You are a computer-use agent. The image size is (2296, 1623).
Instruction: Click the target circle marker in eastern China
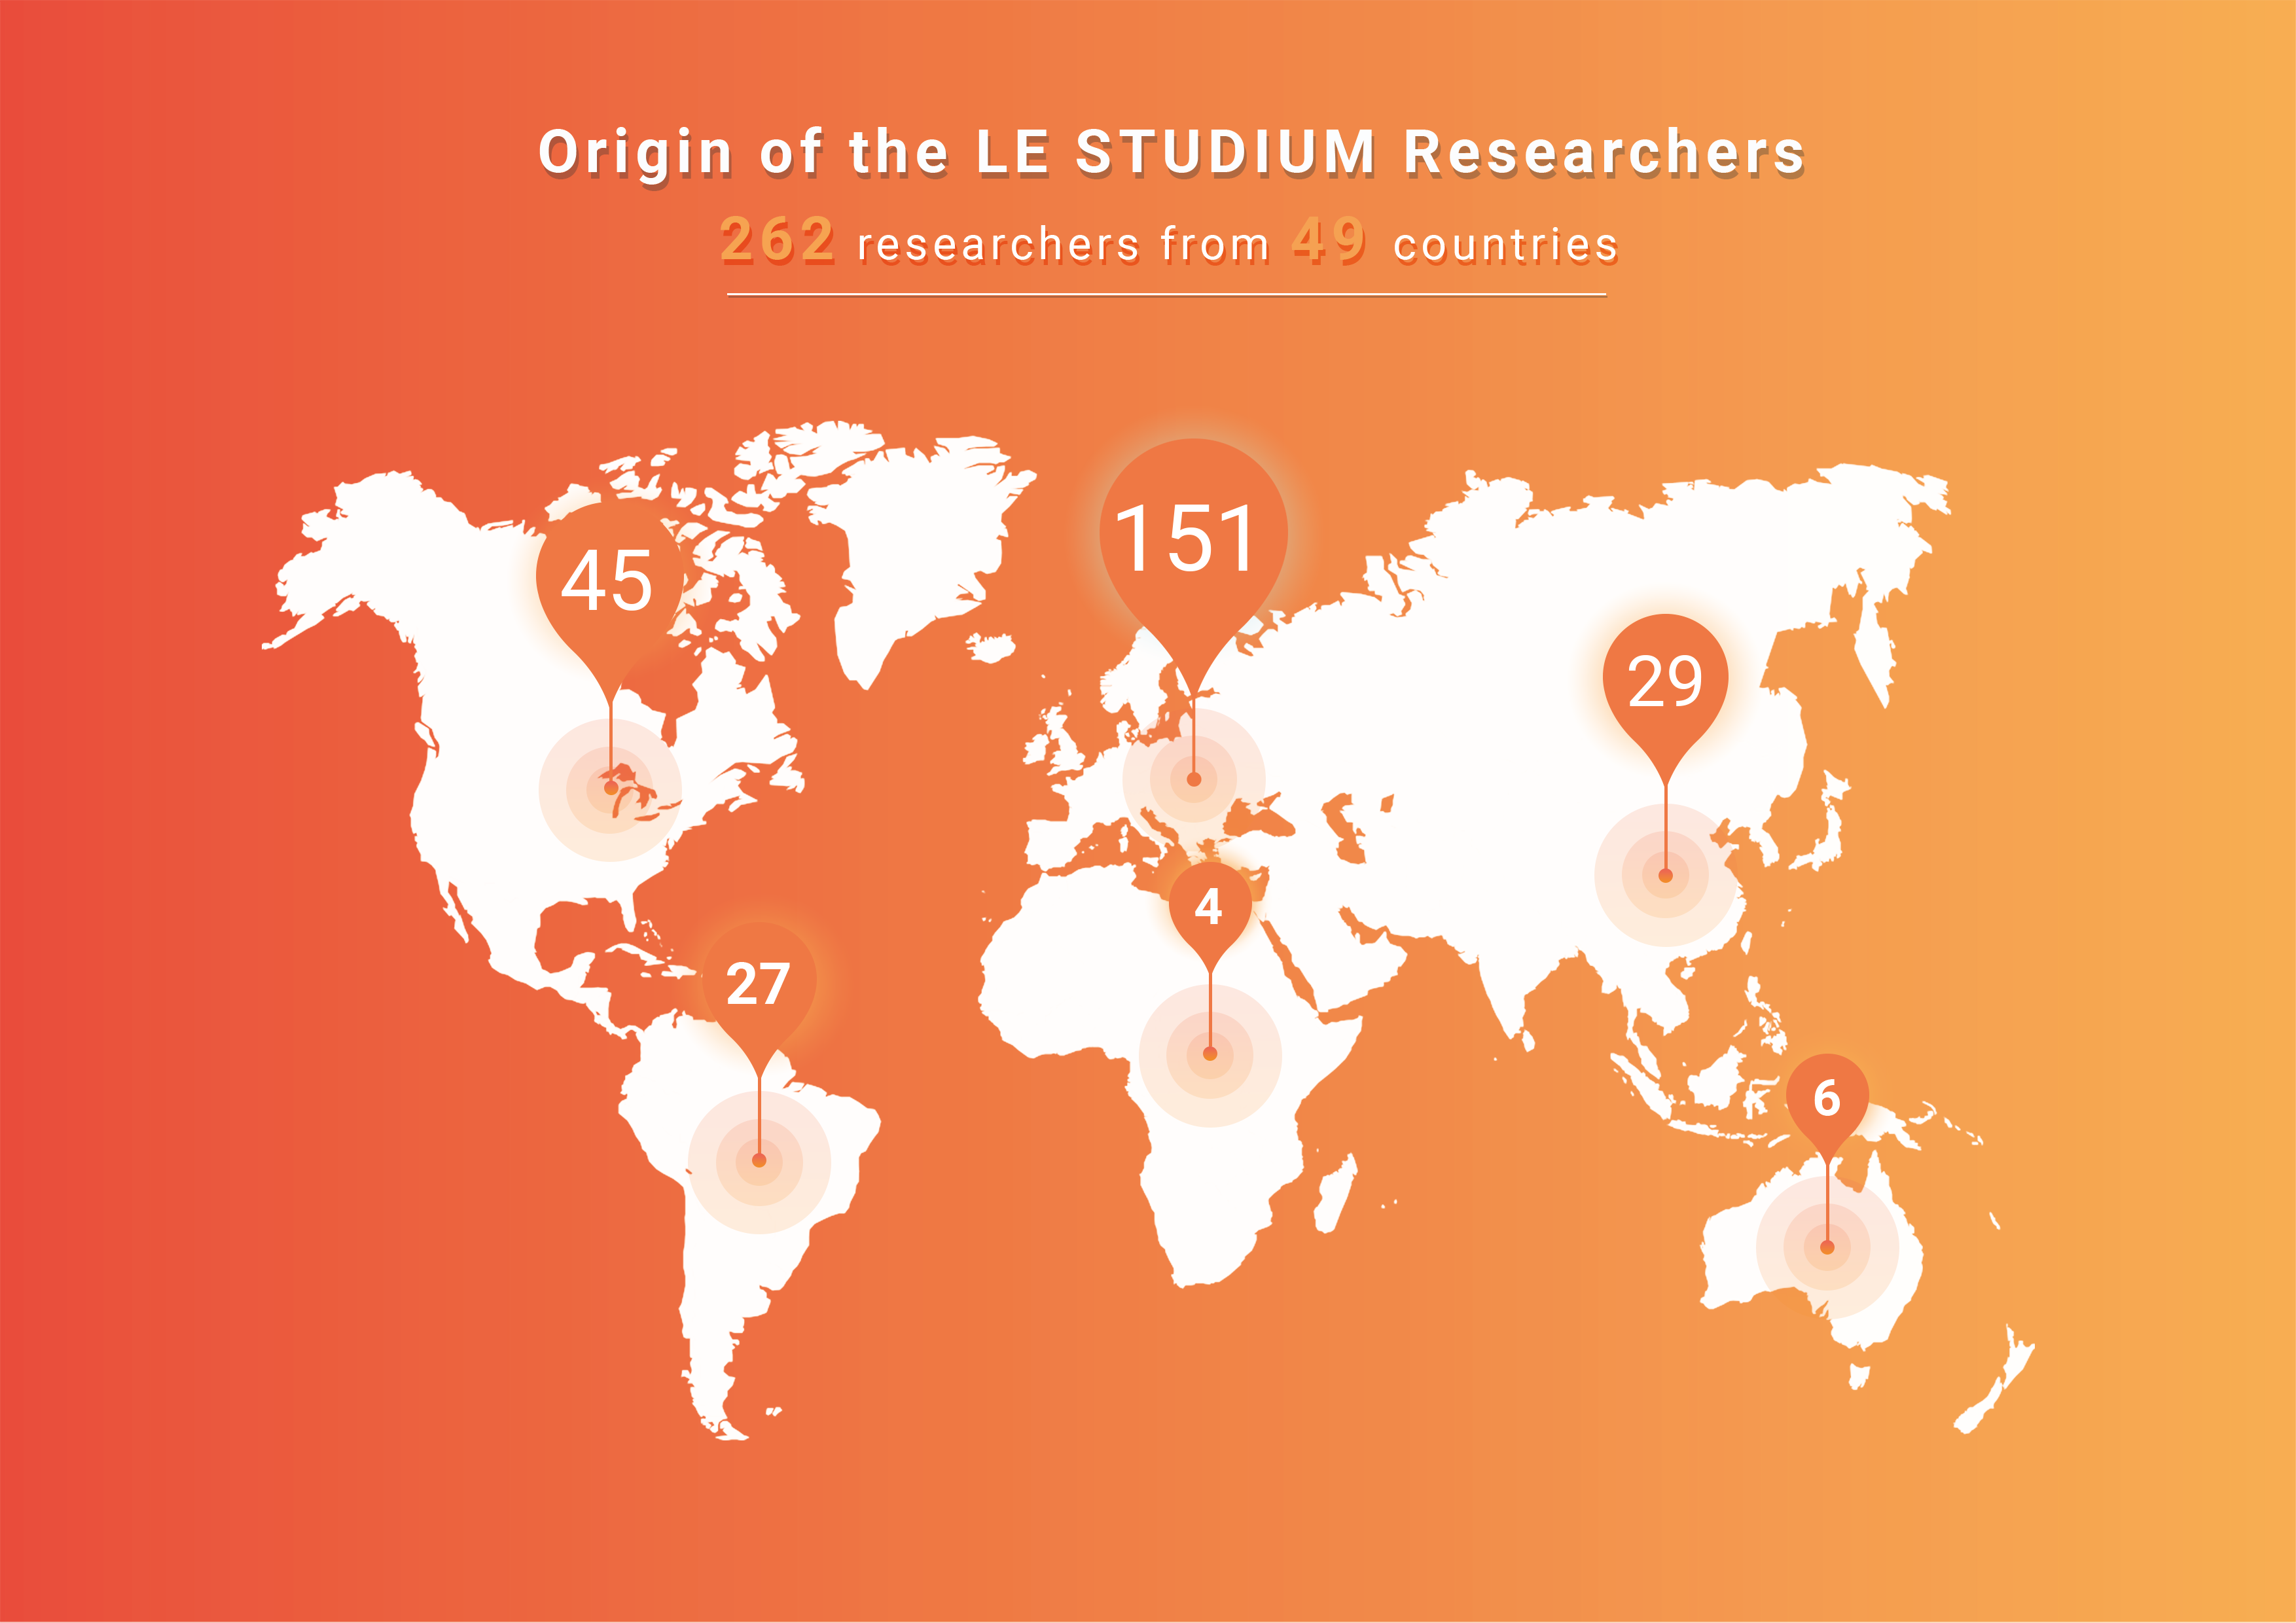1665,875
